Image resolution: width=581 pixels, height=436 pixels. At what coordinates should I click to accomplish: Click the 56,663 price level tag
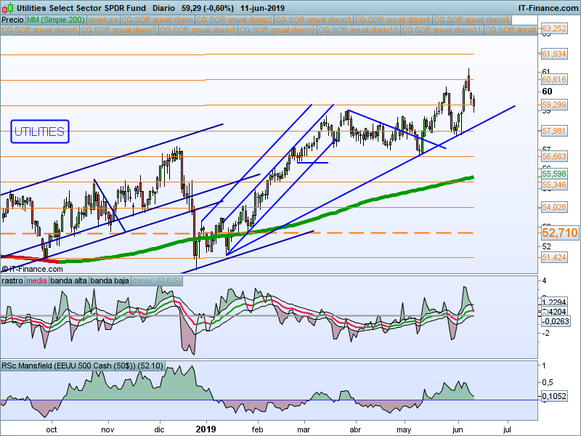pos(554,156)
